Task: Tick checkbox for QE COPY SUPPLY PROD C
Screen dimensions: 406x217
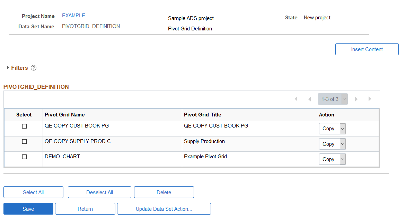Action: tap(24, 142)
